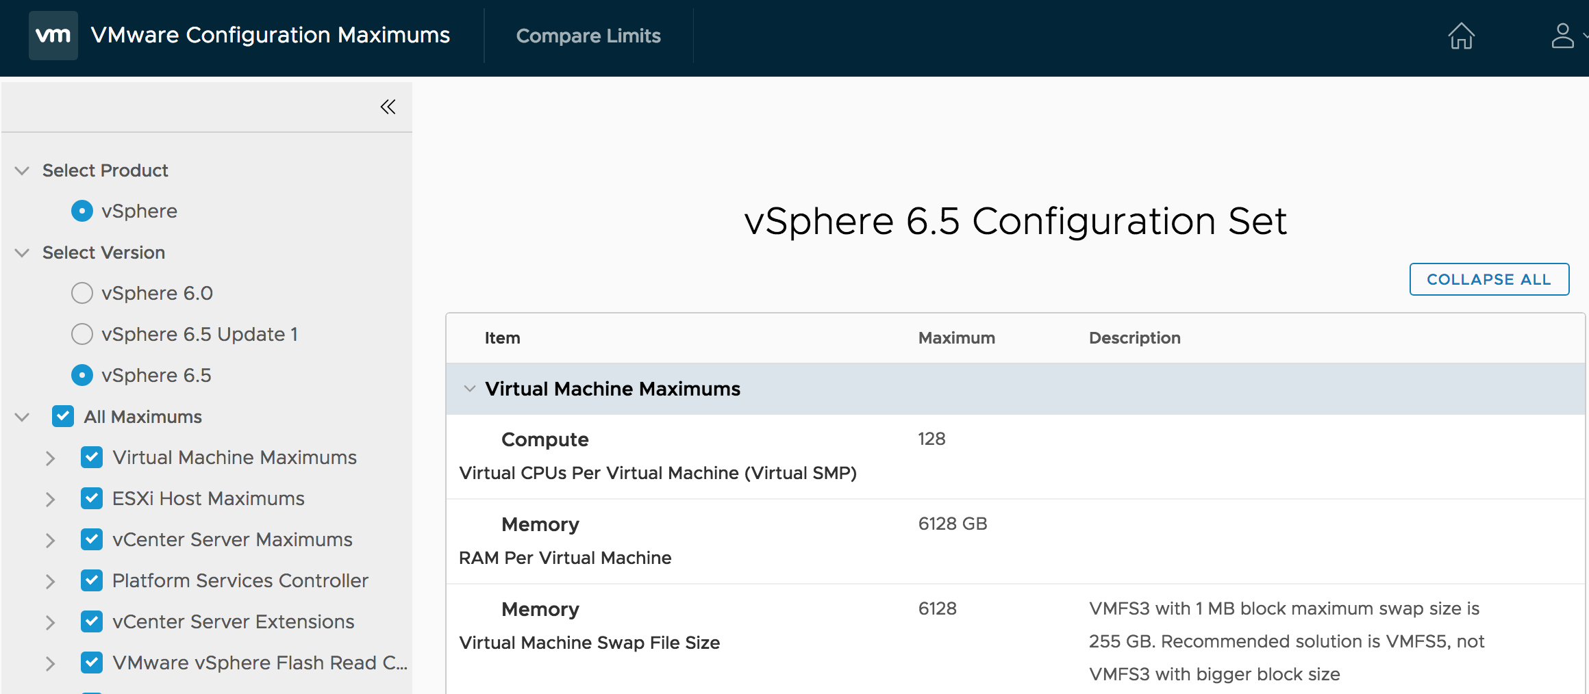Screen dimensions: 1589x694
Task: Go to the home page icon
Action: [x=1461, y=36]
